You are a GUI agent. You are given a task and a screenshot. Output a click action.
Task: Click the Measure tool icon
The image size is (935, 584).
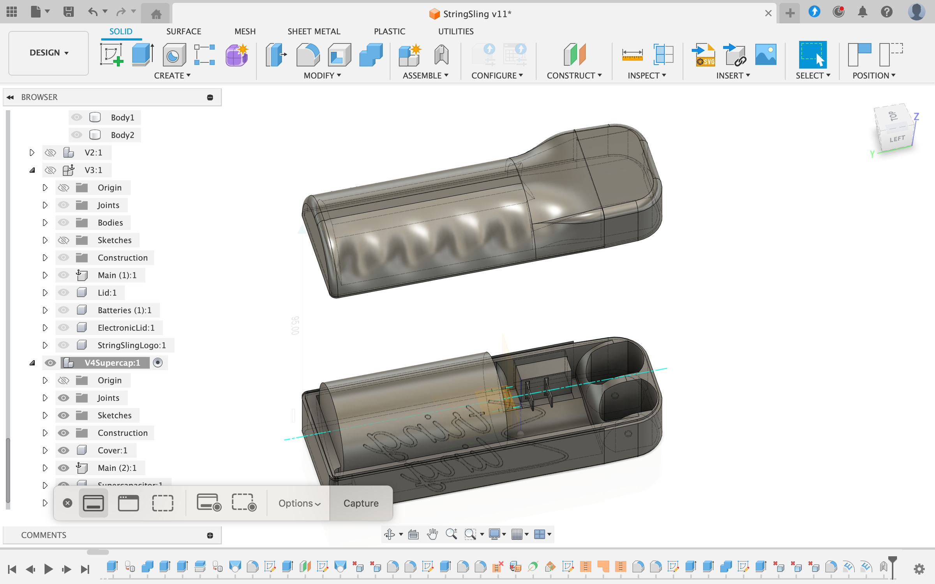pyautogui.click(x=632, y=55)
